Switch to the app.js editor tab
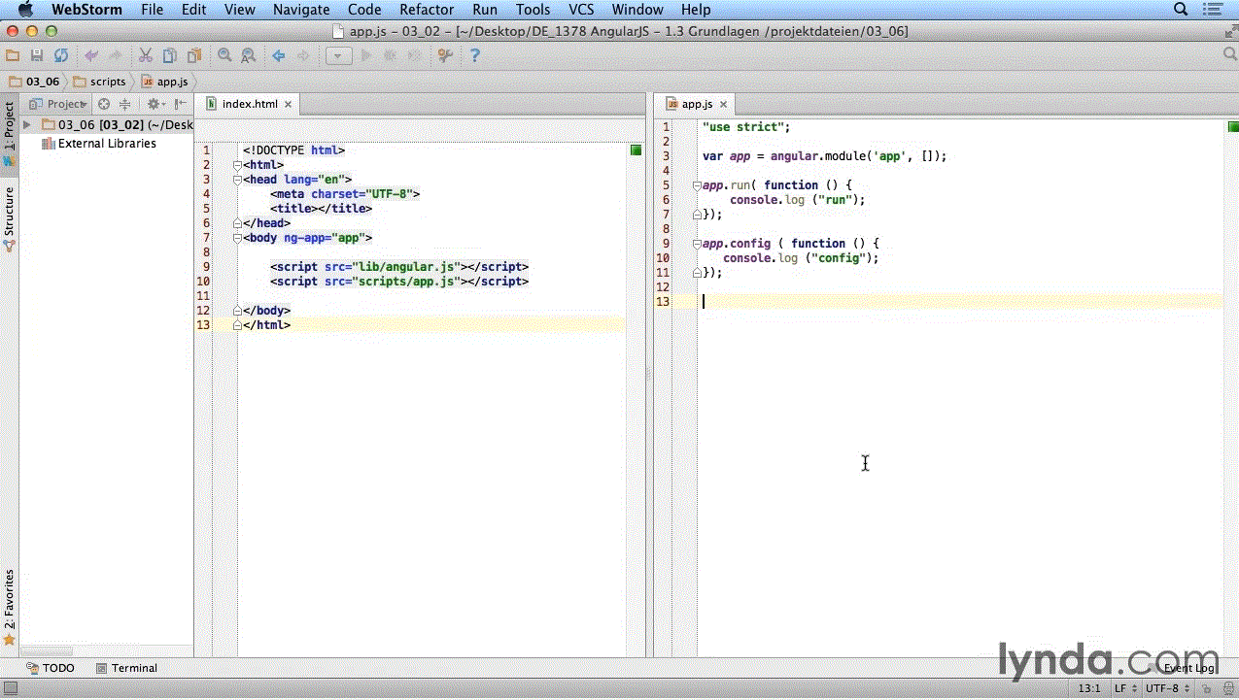This screenshot has height=700, width=1239. 696,104
